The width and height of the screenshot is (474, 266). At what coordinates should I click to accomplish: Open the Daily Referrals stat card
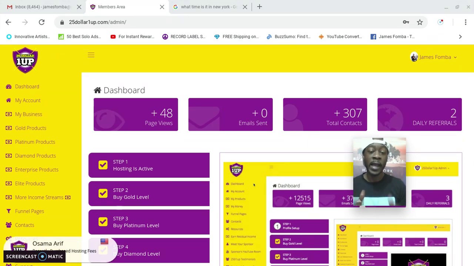[420, 115]
